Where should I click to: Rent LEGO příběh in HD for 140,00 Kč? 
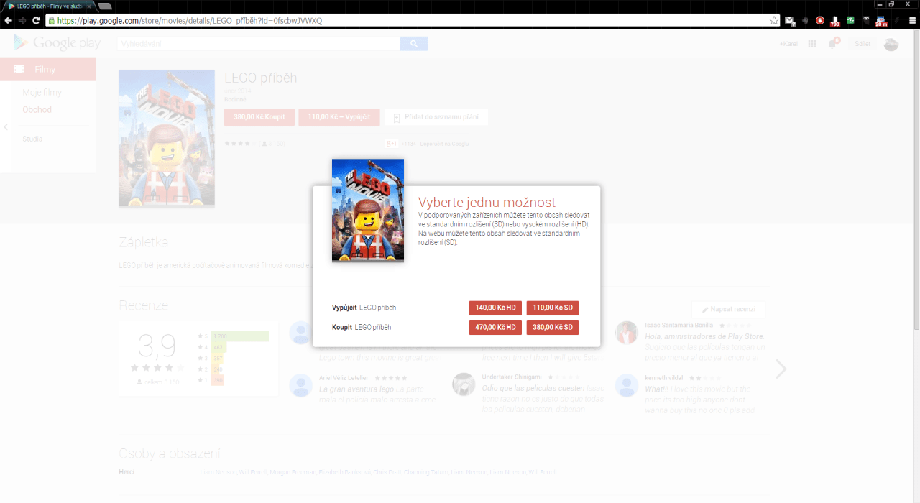click(x=495, y=308)
